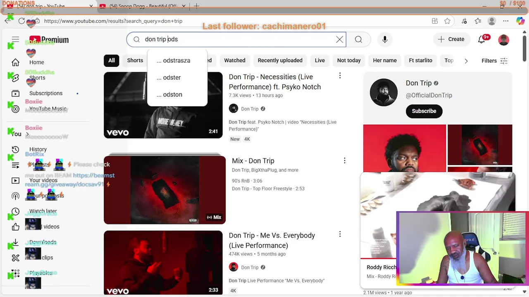The height and width of the screenshot is (297, 529).
Task: Open the account avatar menu
Action: 503,40
